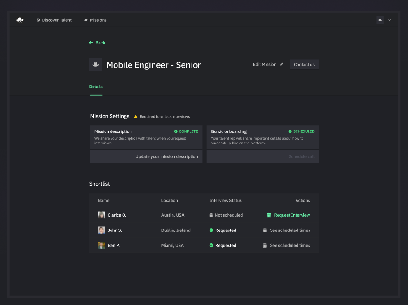This screenshot has width=408, height=305.
Task: Open Discover Talent in the navigation
Action: click(54, 20)
